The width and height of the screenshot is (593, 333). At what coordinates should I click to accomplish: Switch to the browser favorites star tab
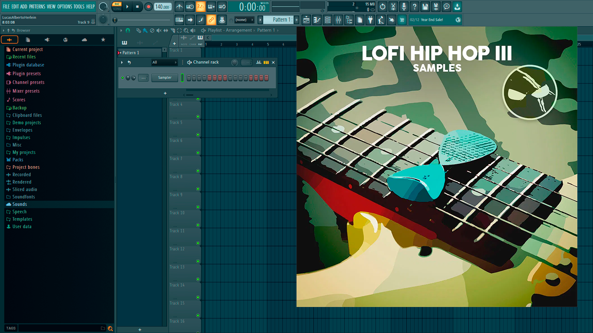(103, 39)
